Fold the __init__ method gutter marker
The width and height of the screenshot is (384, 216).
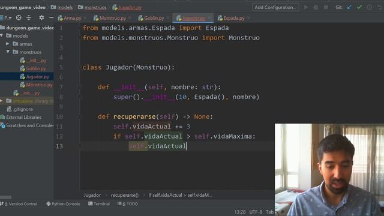coord(80,87)
